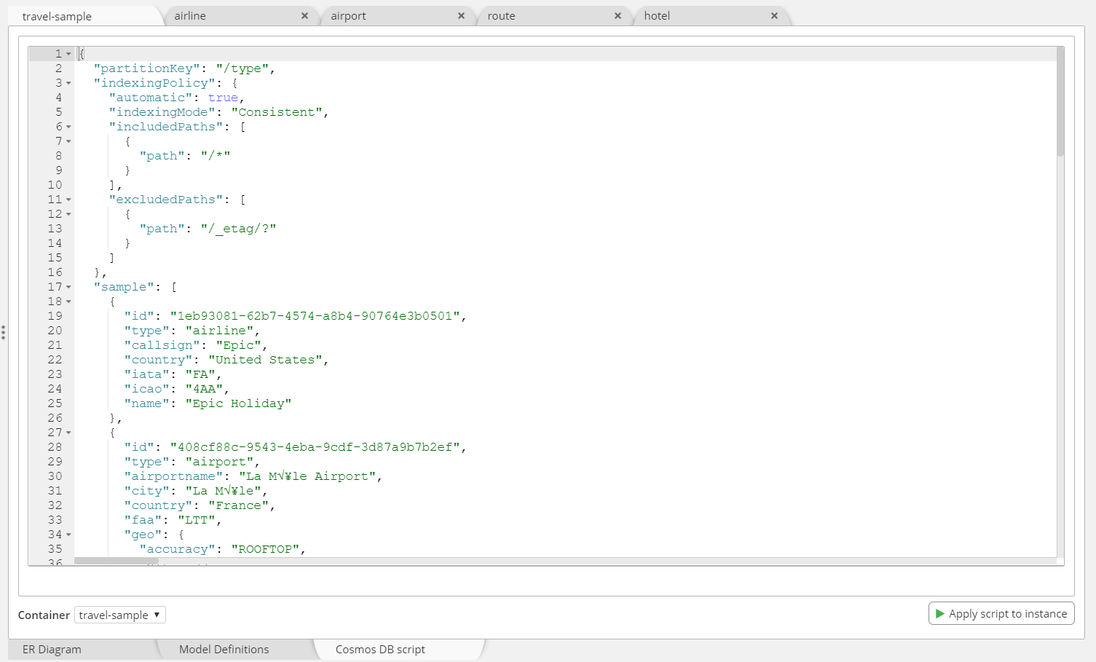Click the "France" country value
The width and height of the screenshot is (1096, 662).
tap(238, 505)
